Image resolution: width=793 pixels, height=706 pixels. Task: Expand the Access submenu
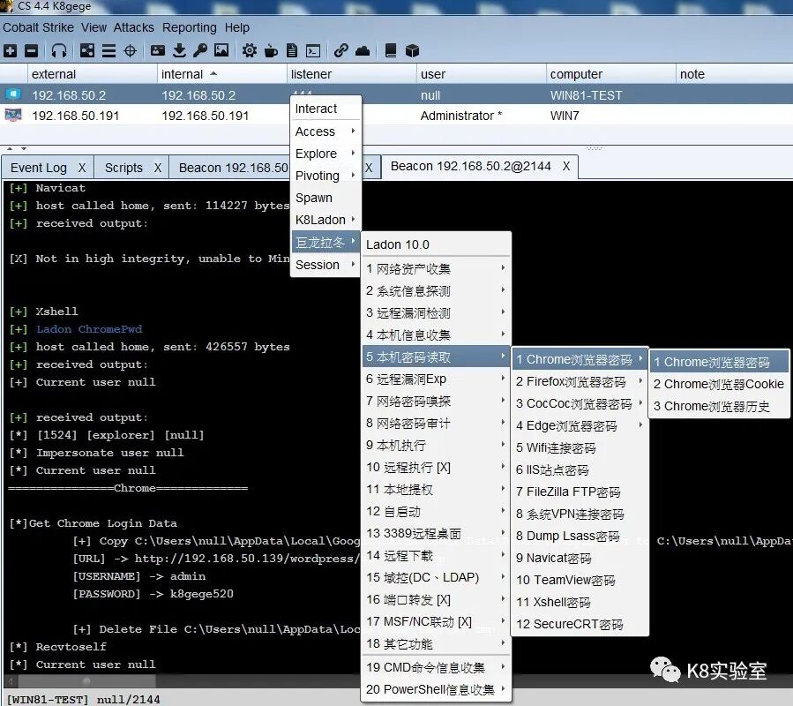325,131
